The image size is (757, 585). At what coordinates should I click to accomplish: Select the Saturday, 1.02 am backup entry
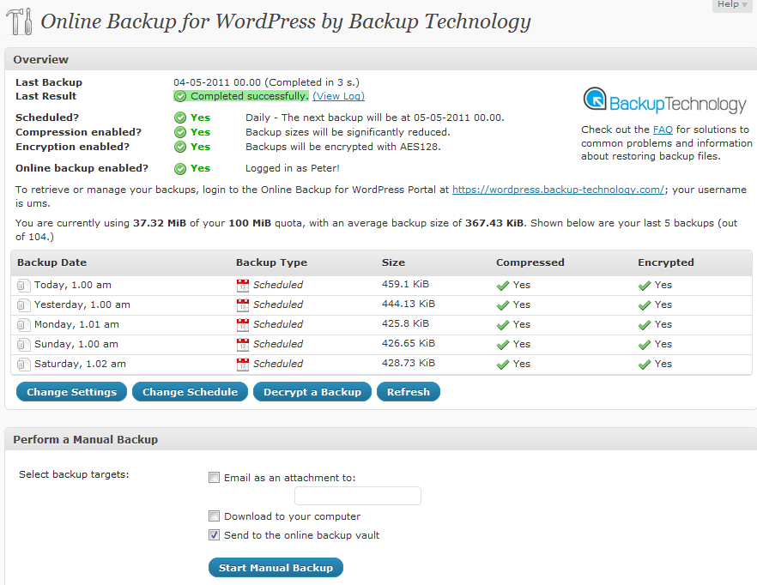(80, 364)
